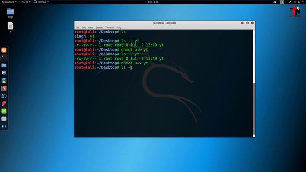Screen dimensions: 306x172
Task: Launch Maltego from the dock
Action: pos(4,96)
